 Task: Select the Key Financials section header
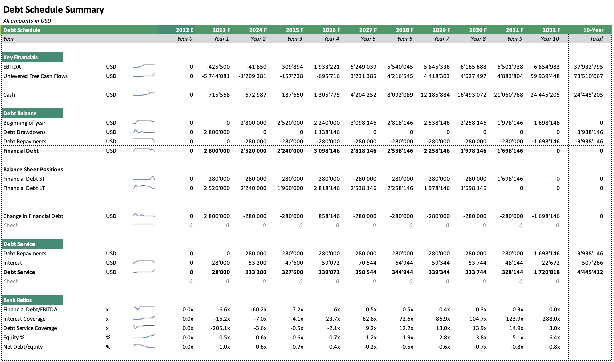32,57
